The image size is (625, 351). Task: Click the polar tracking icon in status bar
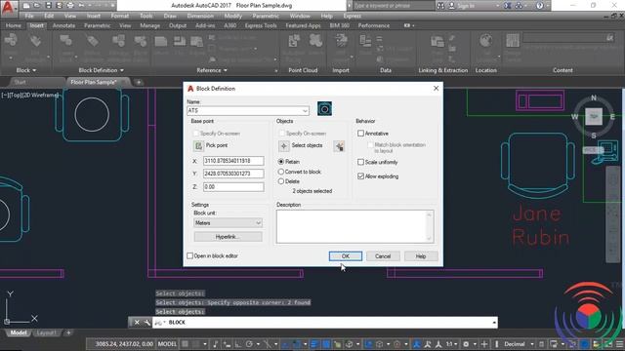pos(250,344)
